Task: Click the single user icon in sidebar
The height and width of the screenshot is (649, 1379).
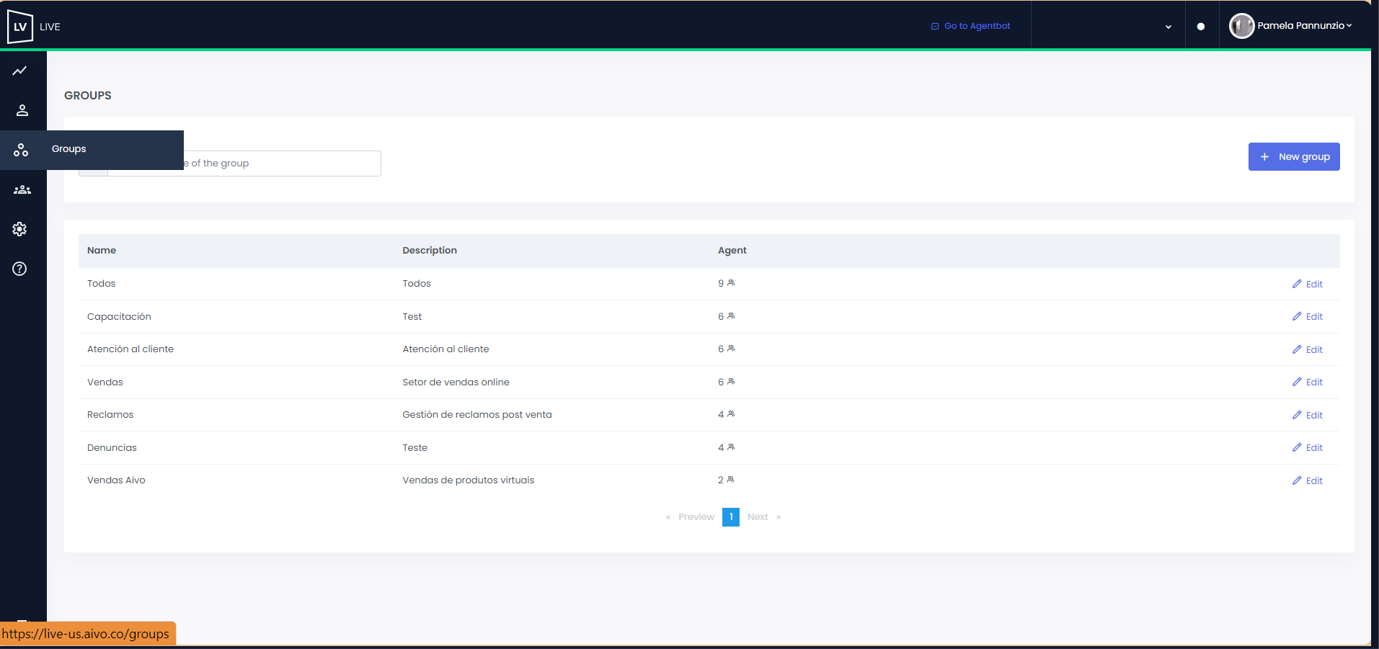Action: (22, 110)
